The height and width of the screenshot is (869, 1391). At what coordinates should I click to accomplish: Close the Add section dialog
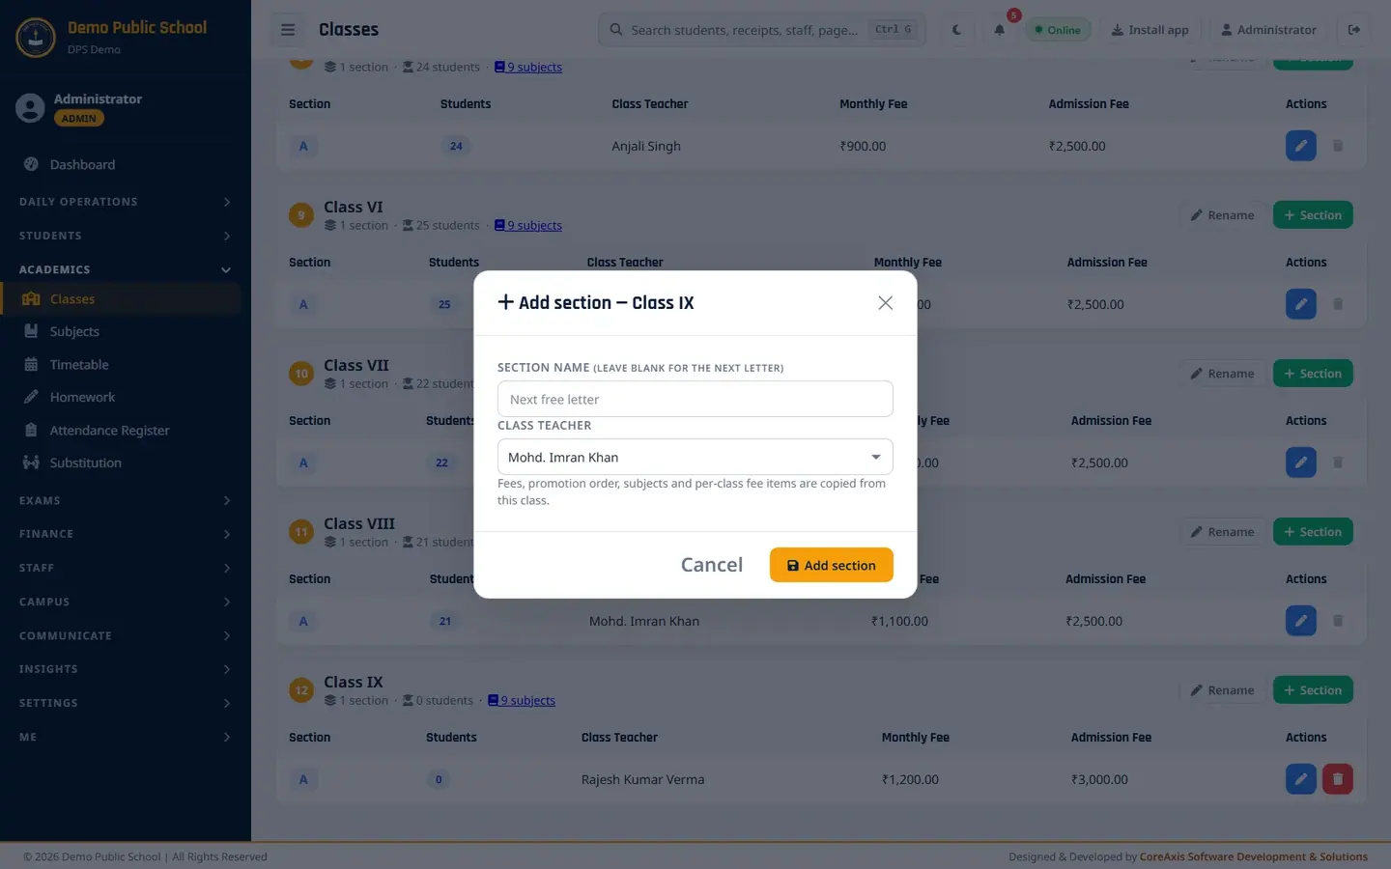pyautogui.click(x=885, y=303)
